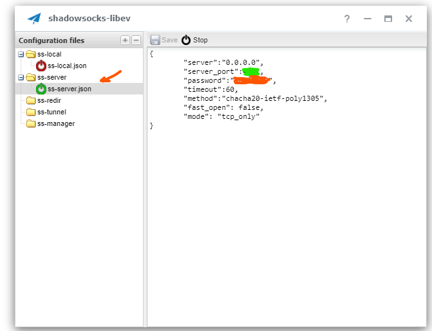The width and height of the screenshot is (432, 331).
Task: Select the ss-tunnel folder
Action: 52,112
